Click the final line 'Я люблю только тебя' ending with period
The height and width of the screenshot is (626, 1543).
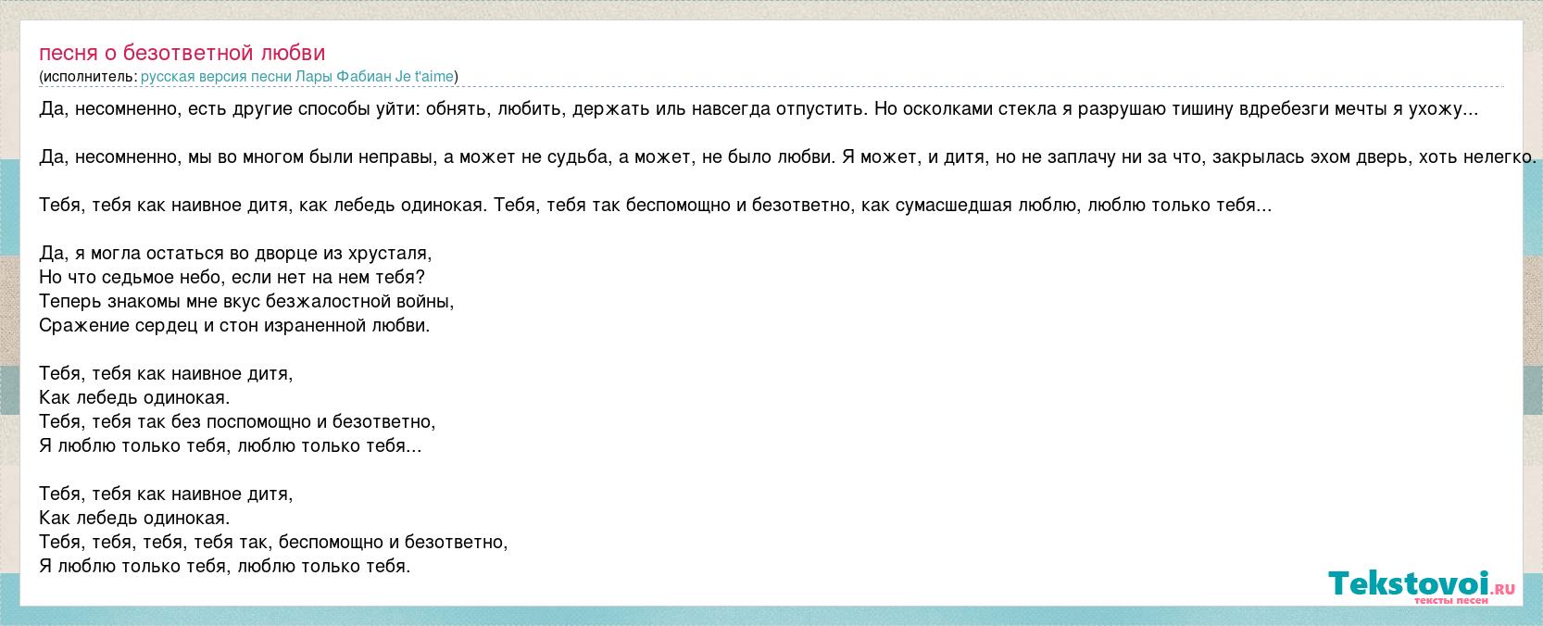coord(224,567)
